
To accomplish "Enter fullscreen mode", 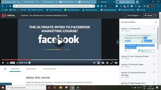I will (112, 63).
